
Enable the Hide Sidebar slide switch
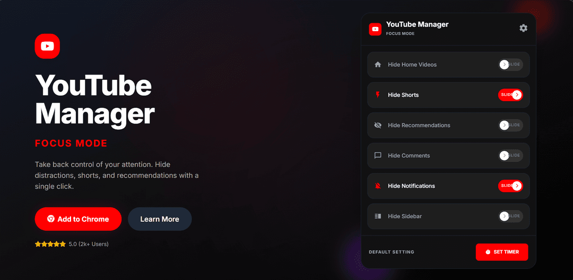click(510, 216)
